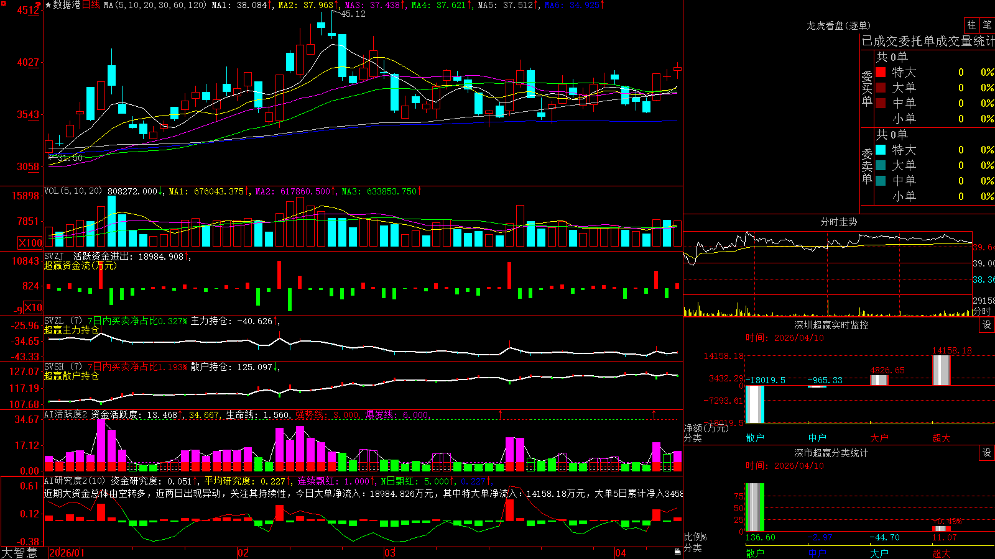Select 散户 category in 深市超赢分类统计
The width and height of the screenshot is (995, 559).
[x=755, y=553]
